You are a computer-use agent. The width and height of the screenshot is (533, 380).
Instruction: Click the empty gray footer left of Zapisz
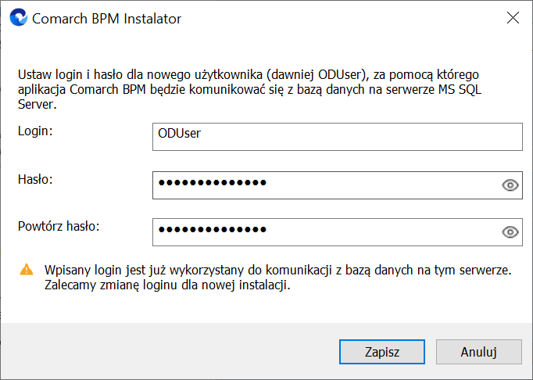(170, 352)
